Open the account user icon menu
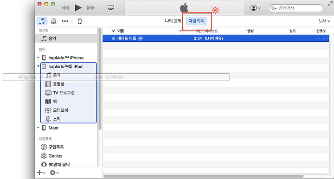The image size is (334, 179). [255, 8]
